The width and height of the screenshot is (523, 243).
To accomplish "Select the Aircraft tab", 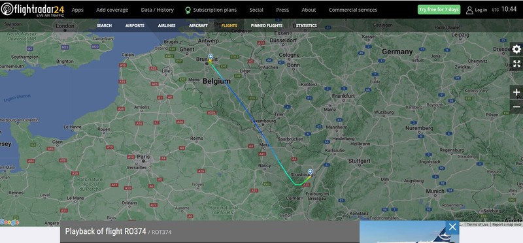I will coord(198,25).
